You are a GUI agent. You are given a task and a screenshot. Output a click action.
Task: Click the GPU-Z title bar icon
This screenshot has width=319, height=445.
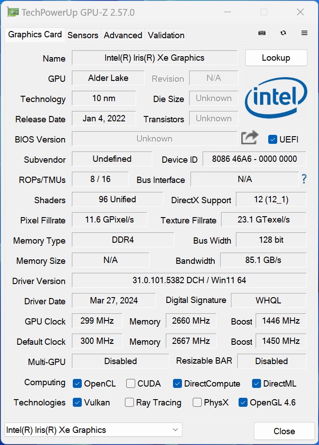(x=13, y=12)
